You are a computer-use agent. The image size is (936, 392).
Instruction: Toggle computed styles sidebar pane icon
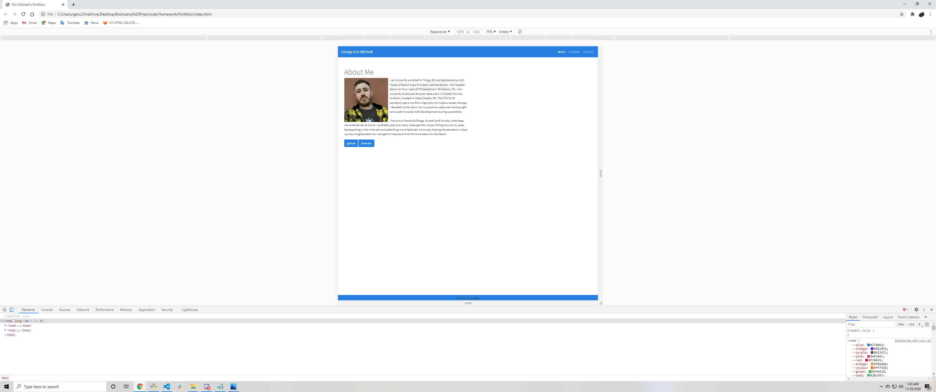[x=927, y=324]
